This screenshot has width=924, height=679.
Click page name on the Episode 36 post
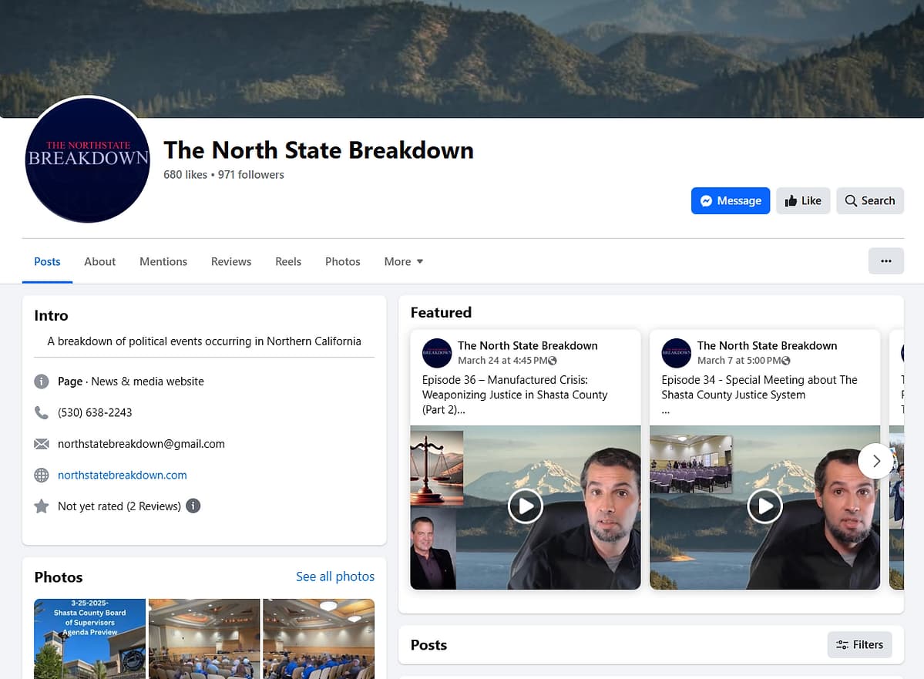tap(527, 346)
